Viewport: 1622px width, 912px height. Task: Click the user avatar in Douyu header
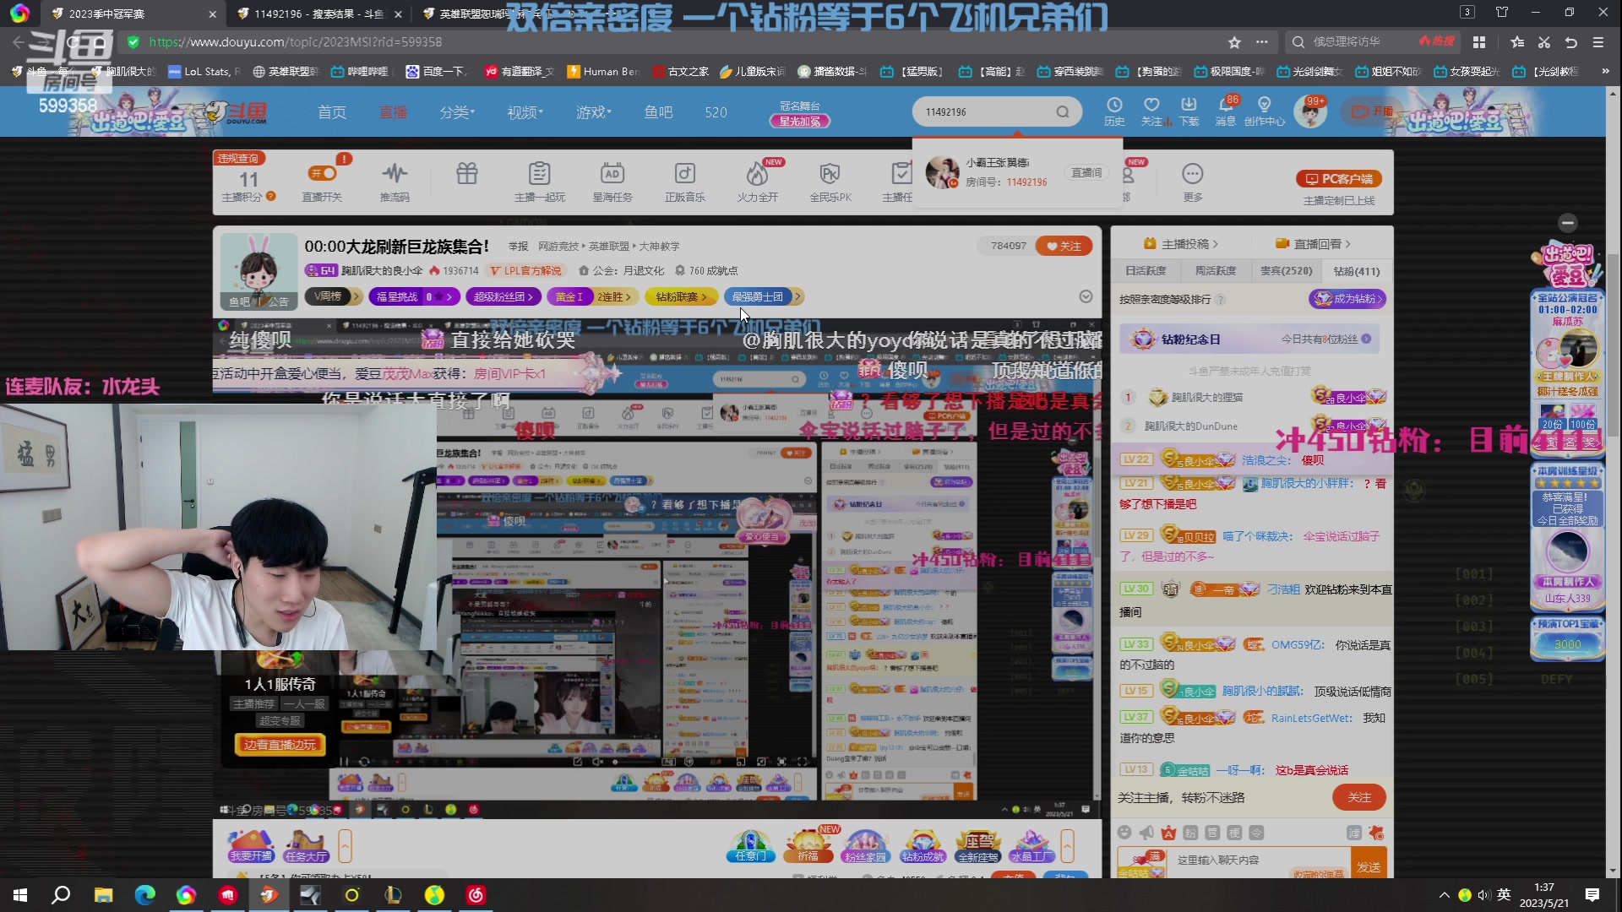click(1310, 111)
